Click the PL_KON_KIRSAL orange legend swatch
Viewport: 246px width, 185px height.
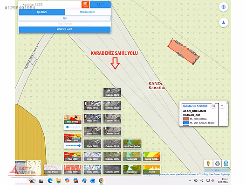[x=186, y=119]
